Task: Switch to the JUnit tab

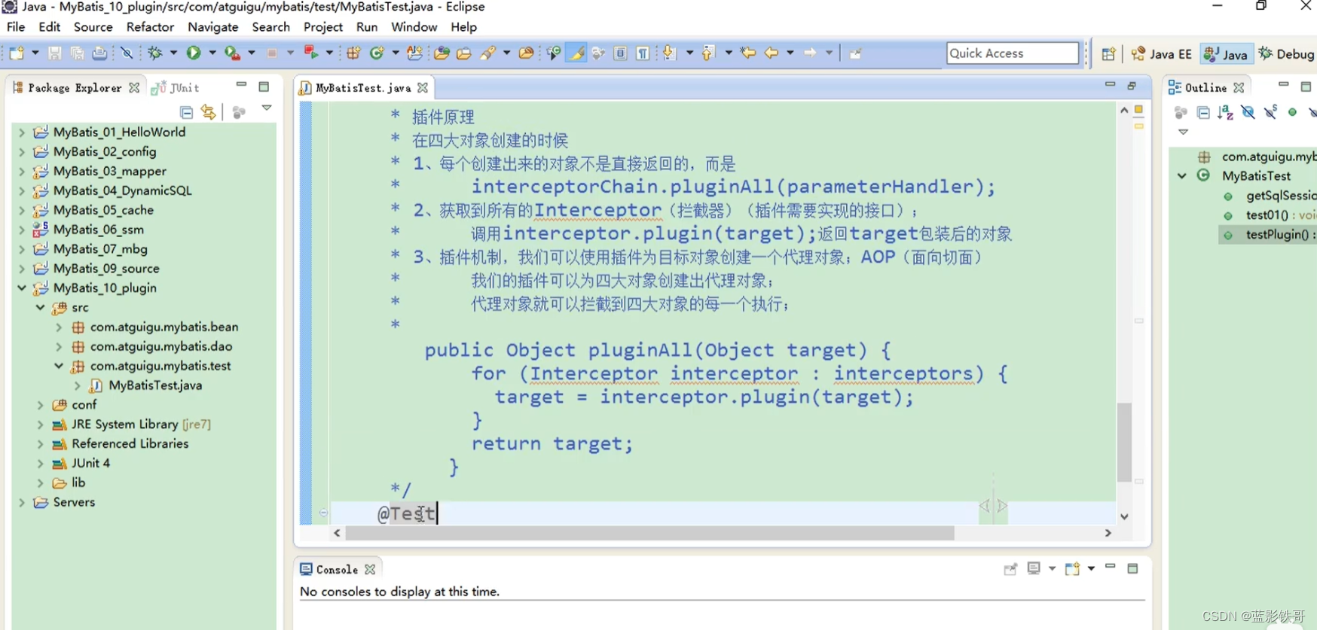Action: pos(176,87)
